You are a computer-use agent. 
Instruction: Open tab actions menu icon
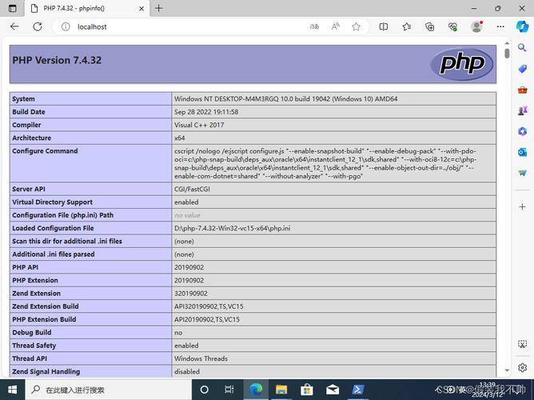coord(12,9)
